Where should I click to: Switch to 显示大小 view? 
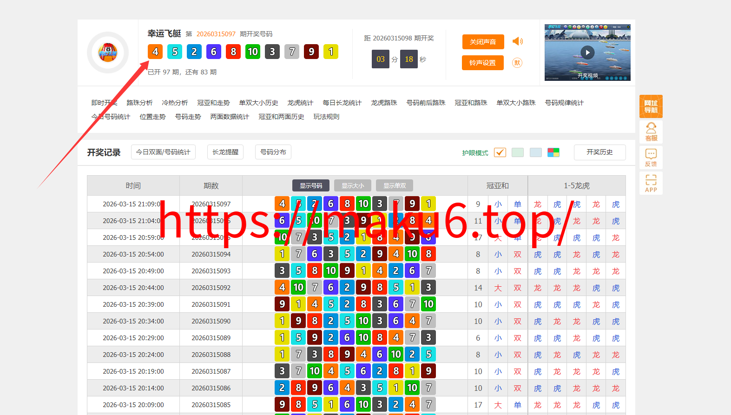(353, 185)
